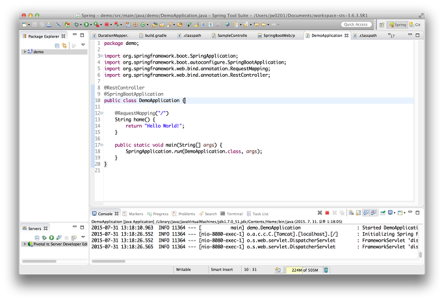This screenshot has height=301, width=444.
Task: Click the green Run button in toolbar
Action: (86, 25)
